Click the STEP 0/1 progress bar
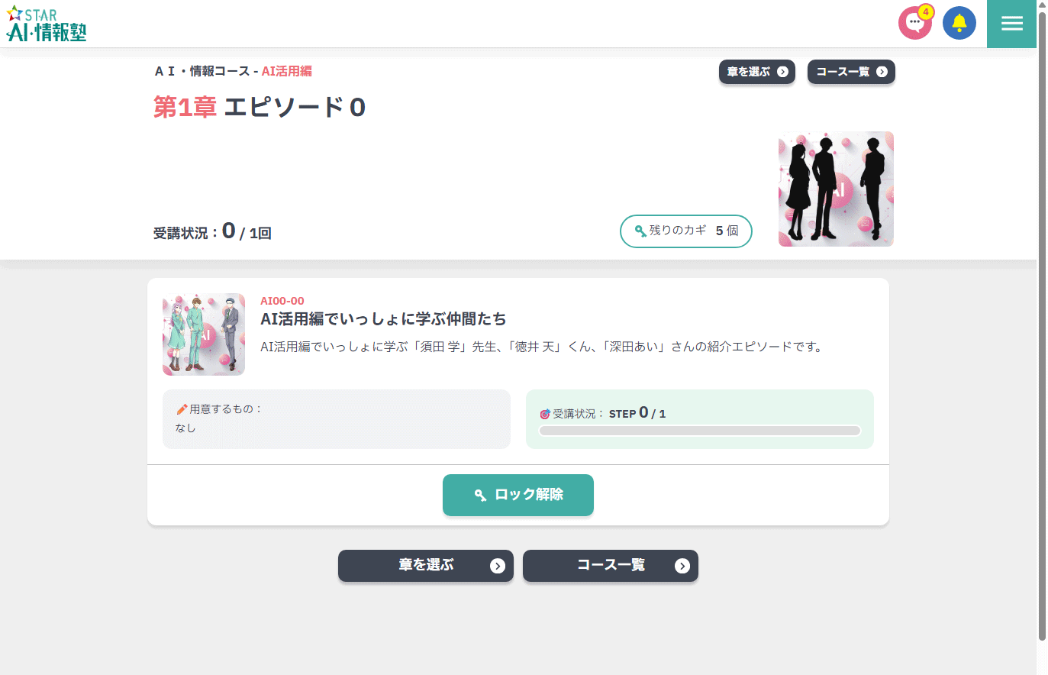This screenshot has width=1048, height=675. tap(700, 431)
